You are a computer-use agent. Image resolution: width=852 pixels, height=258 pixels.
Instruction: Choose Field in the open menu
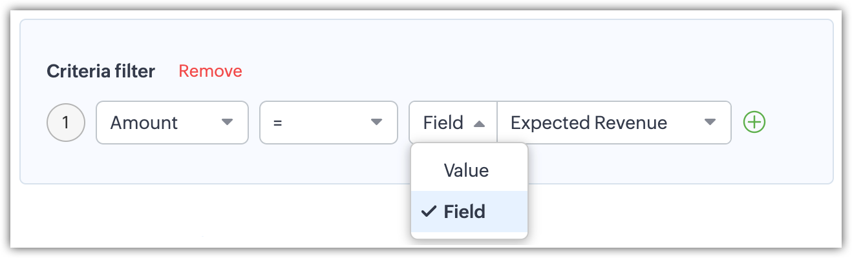pyautogui.click(x=464, y=212)
